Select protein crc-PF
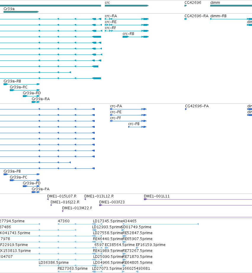Image resolution: width=252 pixels, height=273 pixels. (128, 121)
